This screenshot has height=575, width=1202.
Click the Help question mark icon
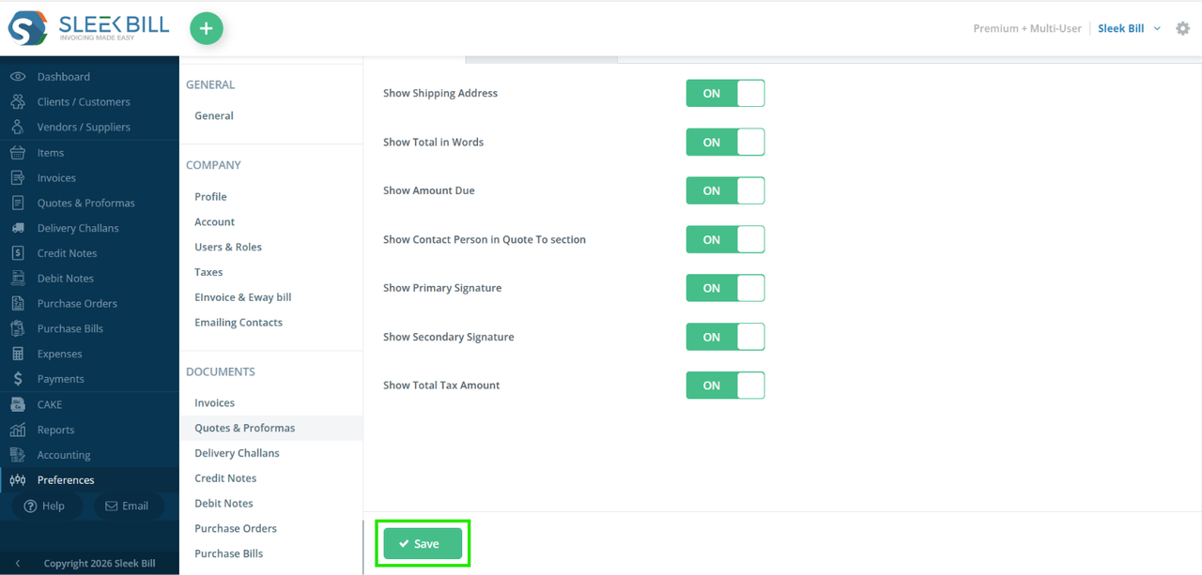click(x=30, y=506)
